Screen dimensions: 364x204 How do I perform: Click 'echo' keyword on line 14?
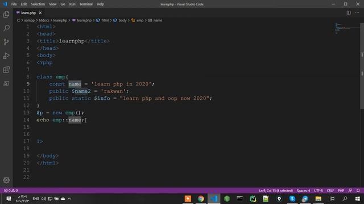click(43, 120)
